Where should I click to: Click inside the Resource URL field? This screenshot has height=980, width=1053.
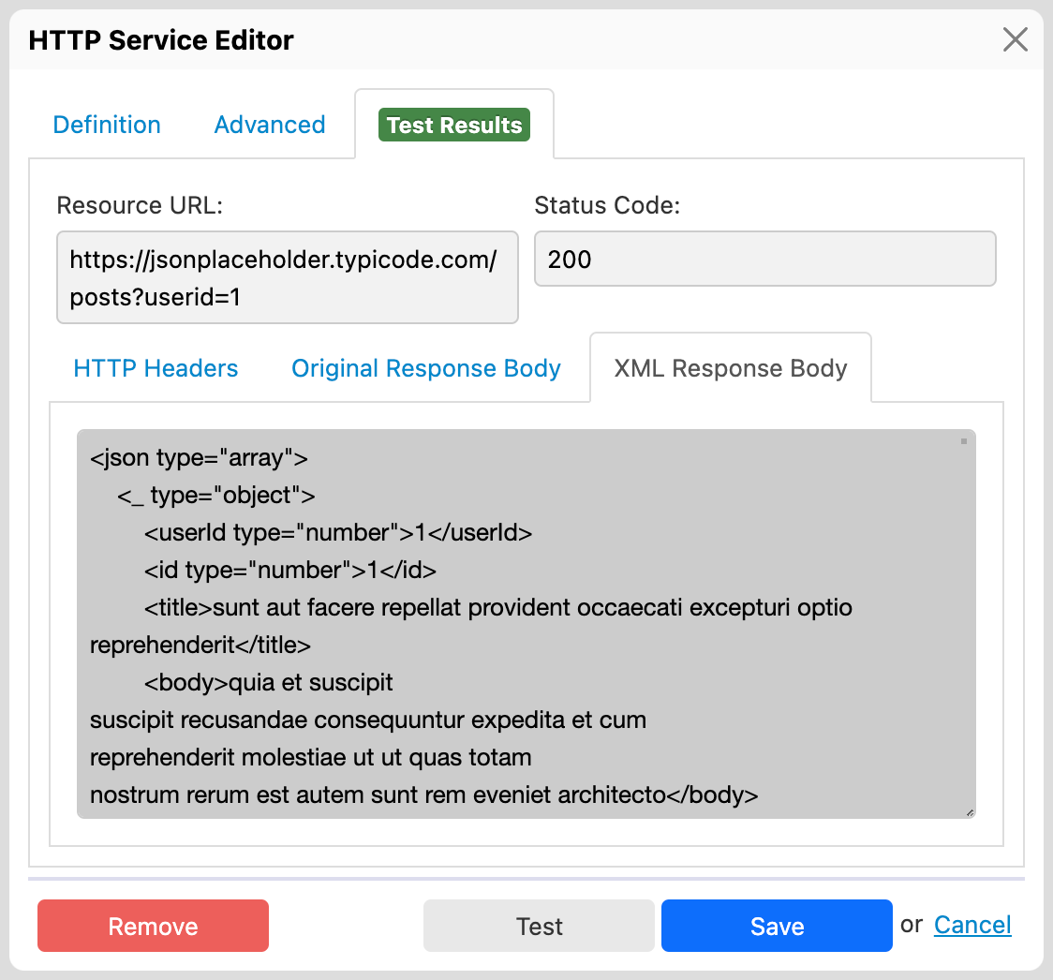[287, 277]
